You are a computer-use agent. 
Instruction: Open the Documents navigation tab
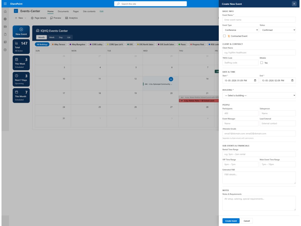point(63,11)
